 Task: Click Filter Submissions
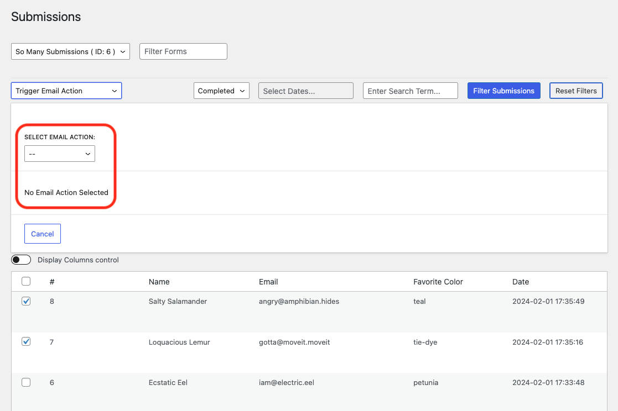(x=503, y=91)
